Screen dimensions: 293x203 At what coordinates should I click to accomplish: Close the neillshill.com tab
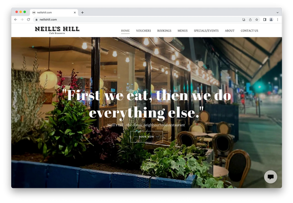point(75,13)
